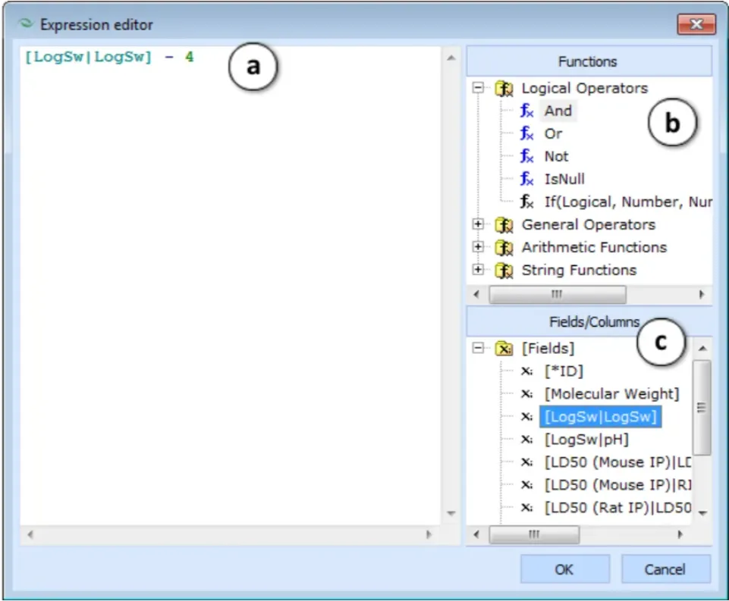Confirm expression with OK button

(x=564, y=569)
